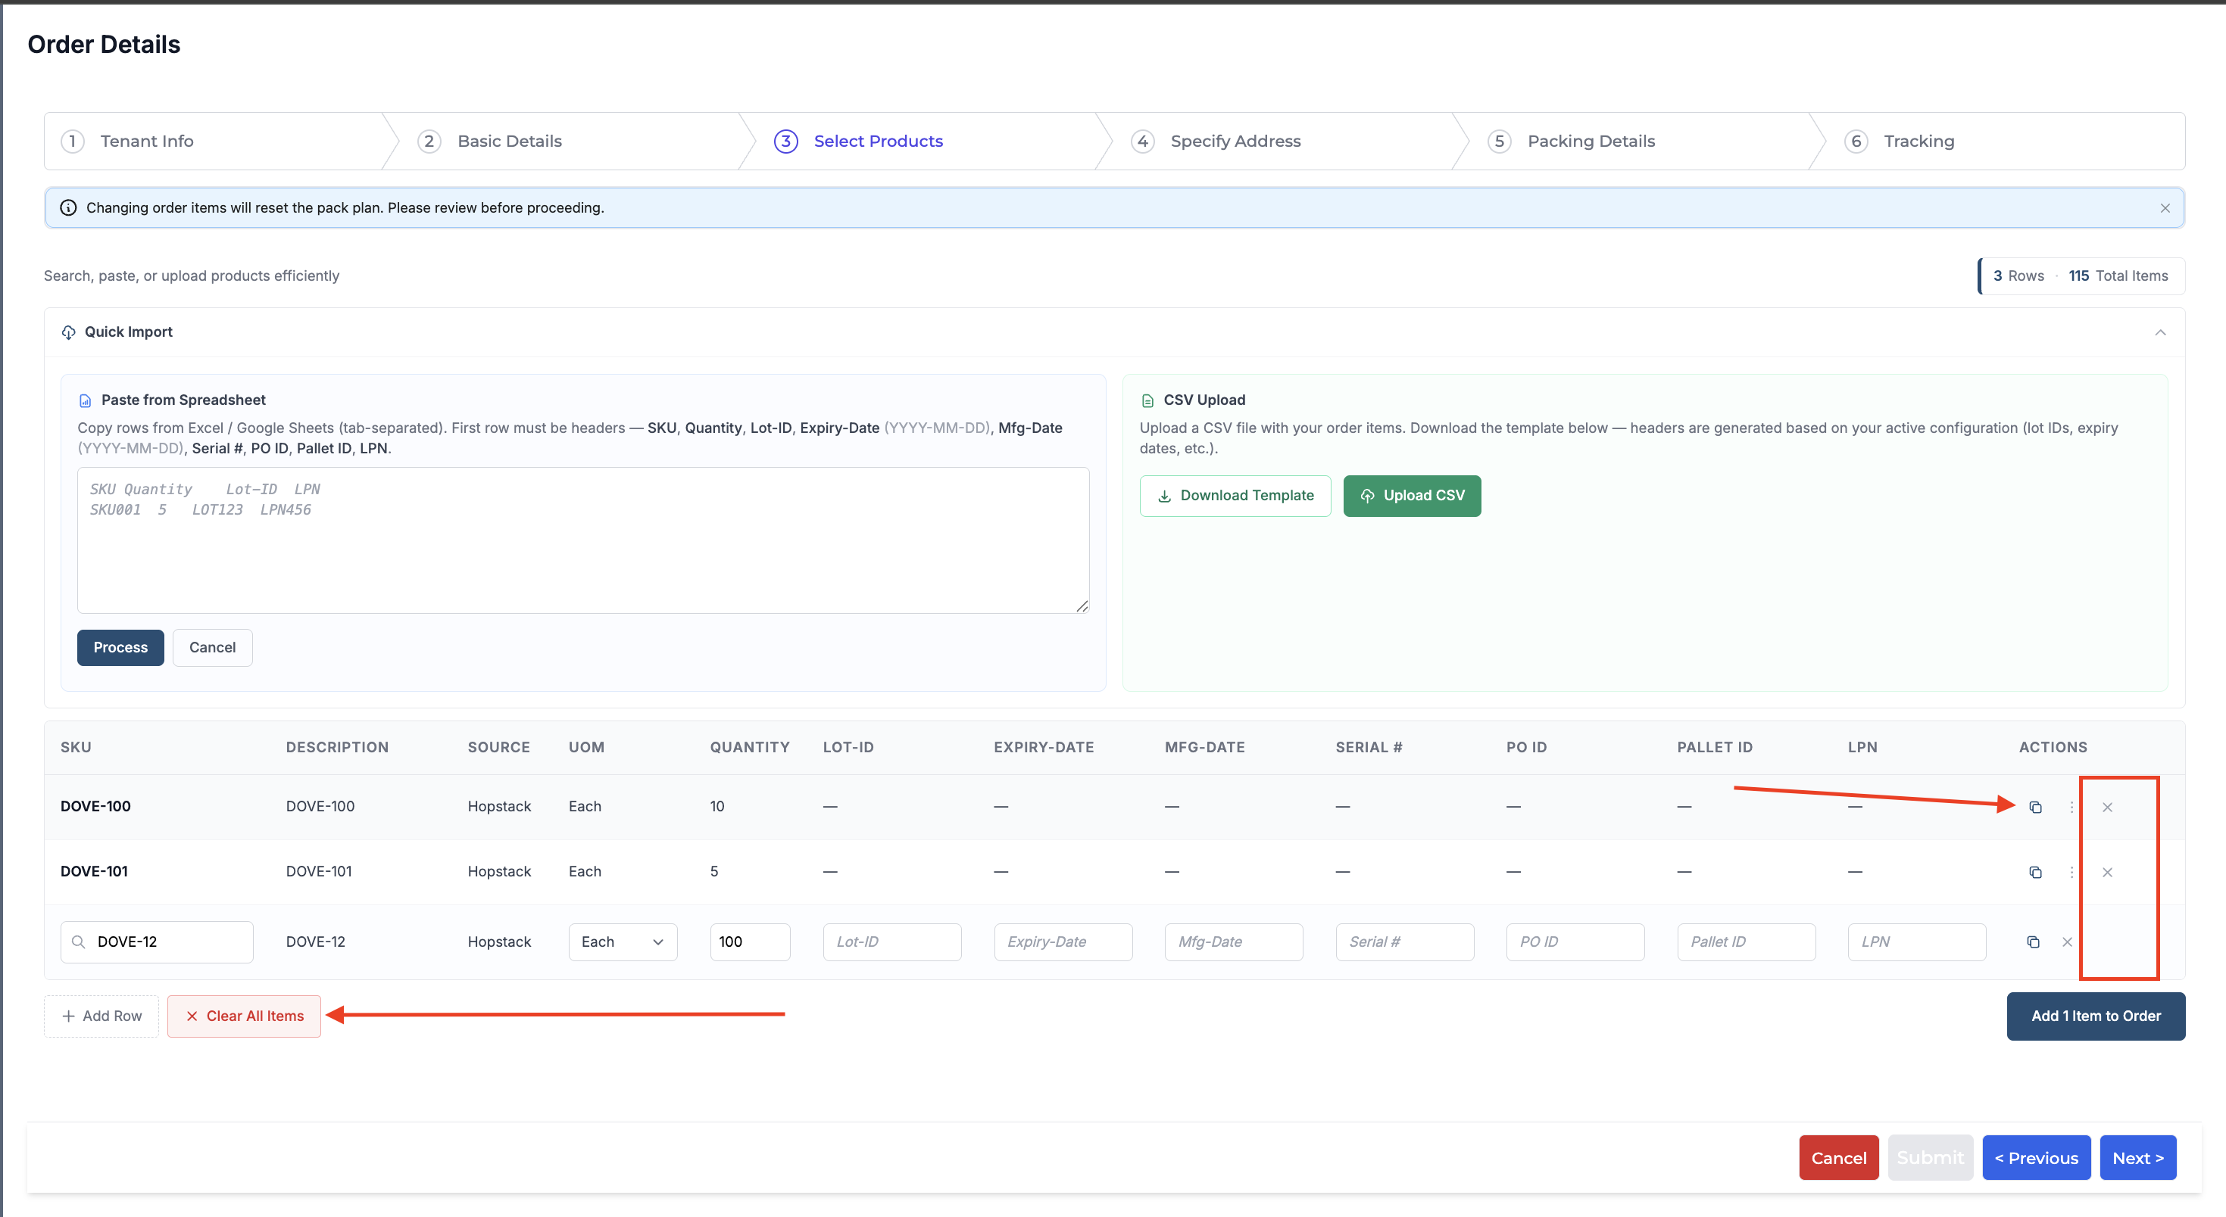
Task: Click the 3 Rows counter
Action: [x=2018, y=276]
